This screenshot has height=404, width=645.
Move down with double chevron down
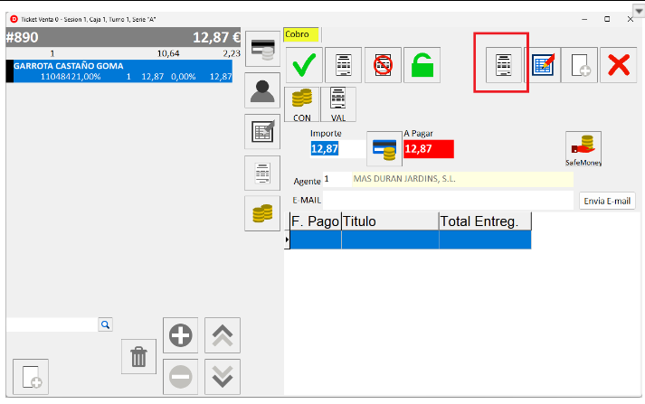[x=223, y=377]
